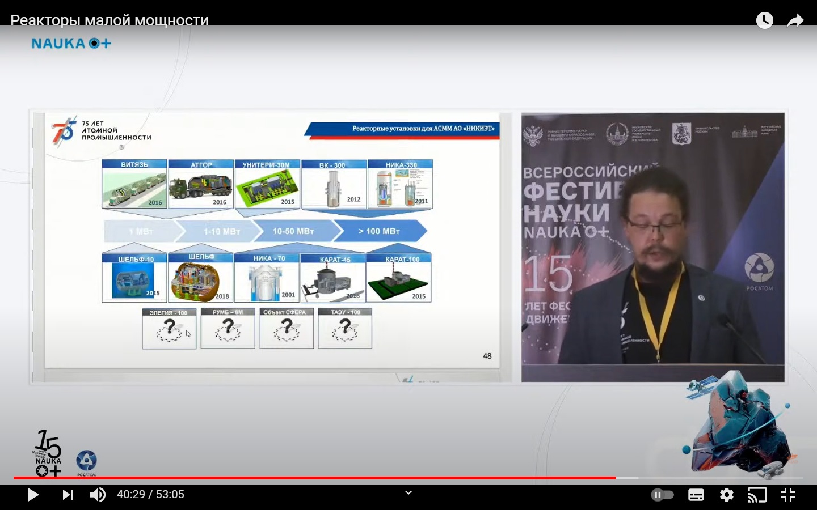This screenshot has height=510, width=817.
Task: Exit full screen mode
Action: click(x=788, y=495)
